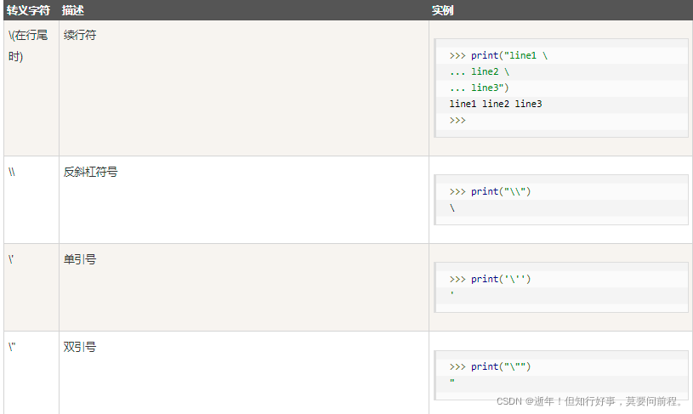
Task: Select the \\ escape character cell
Action: click(x=31, y=200)
